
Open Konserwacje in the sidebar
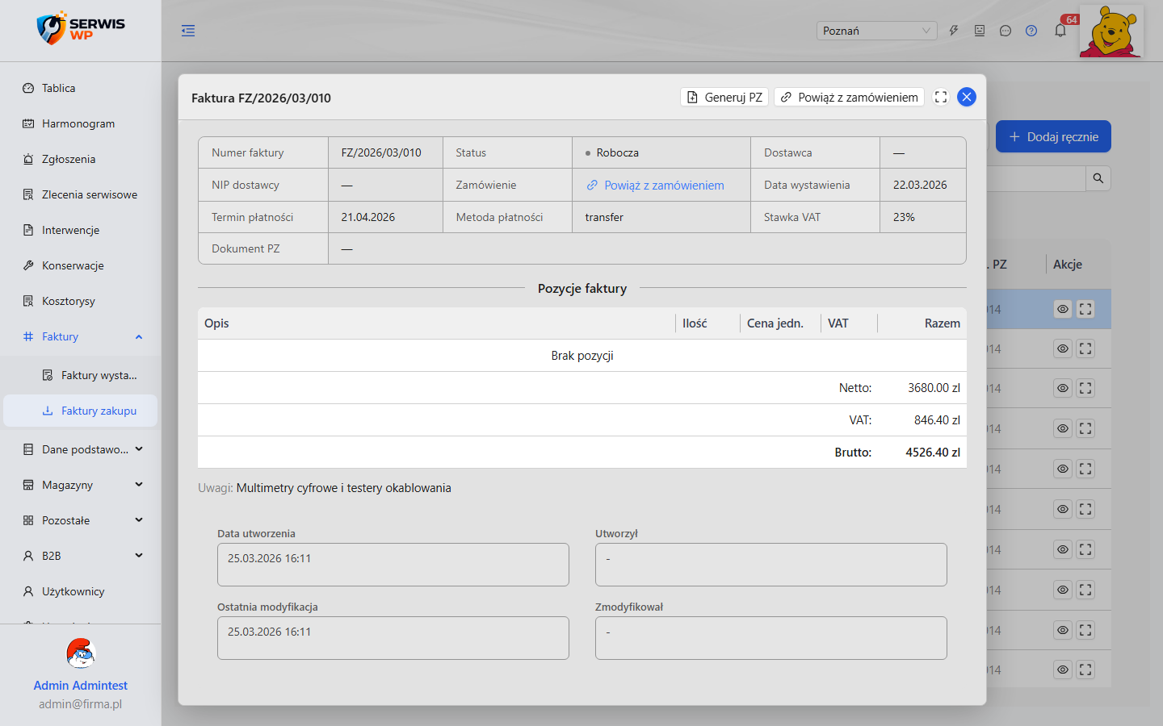click(81, 265)
